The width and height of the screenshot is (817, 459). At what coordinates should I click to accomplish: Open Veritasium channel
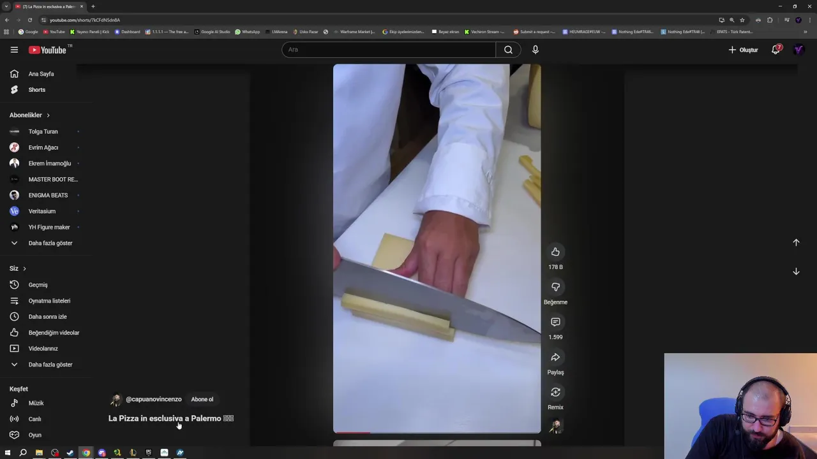(x=41, y=211)
